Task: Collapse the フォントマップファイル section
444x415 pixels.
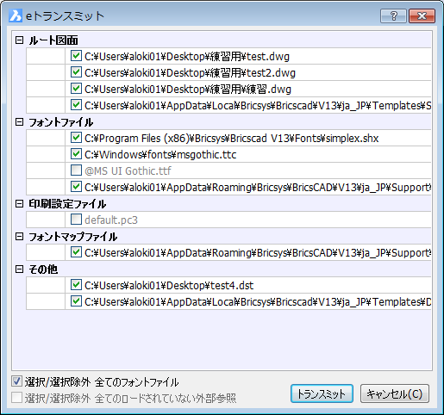Action: click(19, 237)
